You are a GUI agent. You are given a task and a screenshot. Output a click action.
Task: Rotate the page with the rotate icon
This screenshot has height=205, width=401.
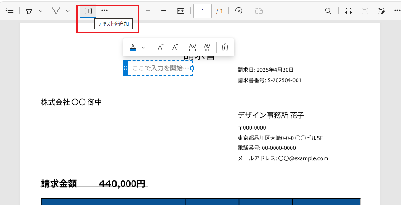pos(239,11)
